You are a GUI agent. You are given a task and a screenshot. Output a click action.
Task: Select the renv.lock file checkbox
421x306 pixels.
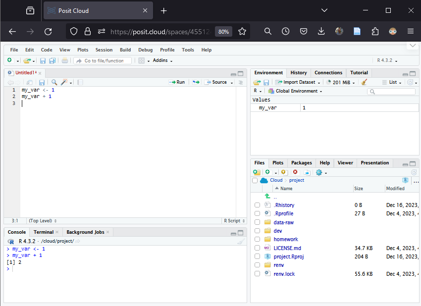tap(257, 274)
